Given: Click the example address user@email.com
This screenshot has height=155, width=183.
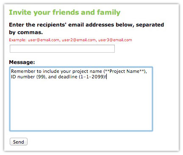Looking at the screenshot, I should point(44,40).
